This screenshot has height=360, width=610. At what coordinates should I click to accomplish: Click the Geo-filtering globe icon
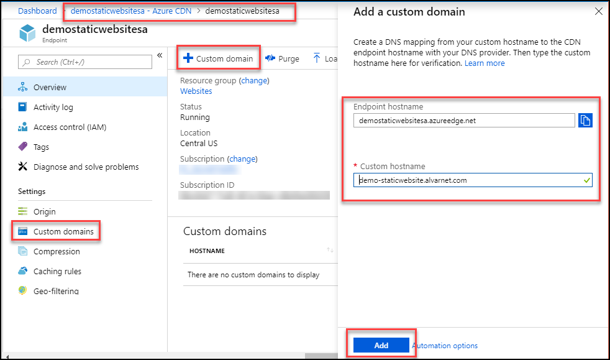22,290
